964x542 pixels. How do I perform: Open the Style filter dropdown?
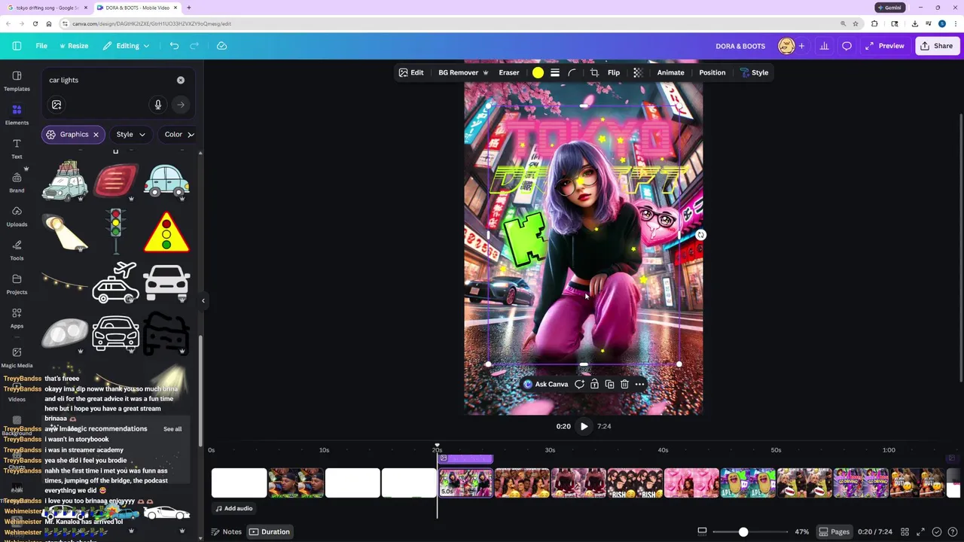click(131, 134)
